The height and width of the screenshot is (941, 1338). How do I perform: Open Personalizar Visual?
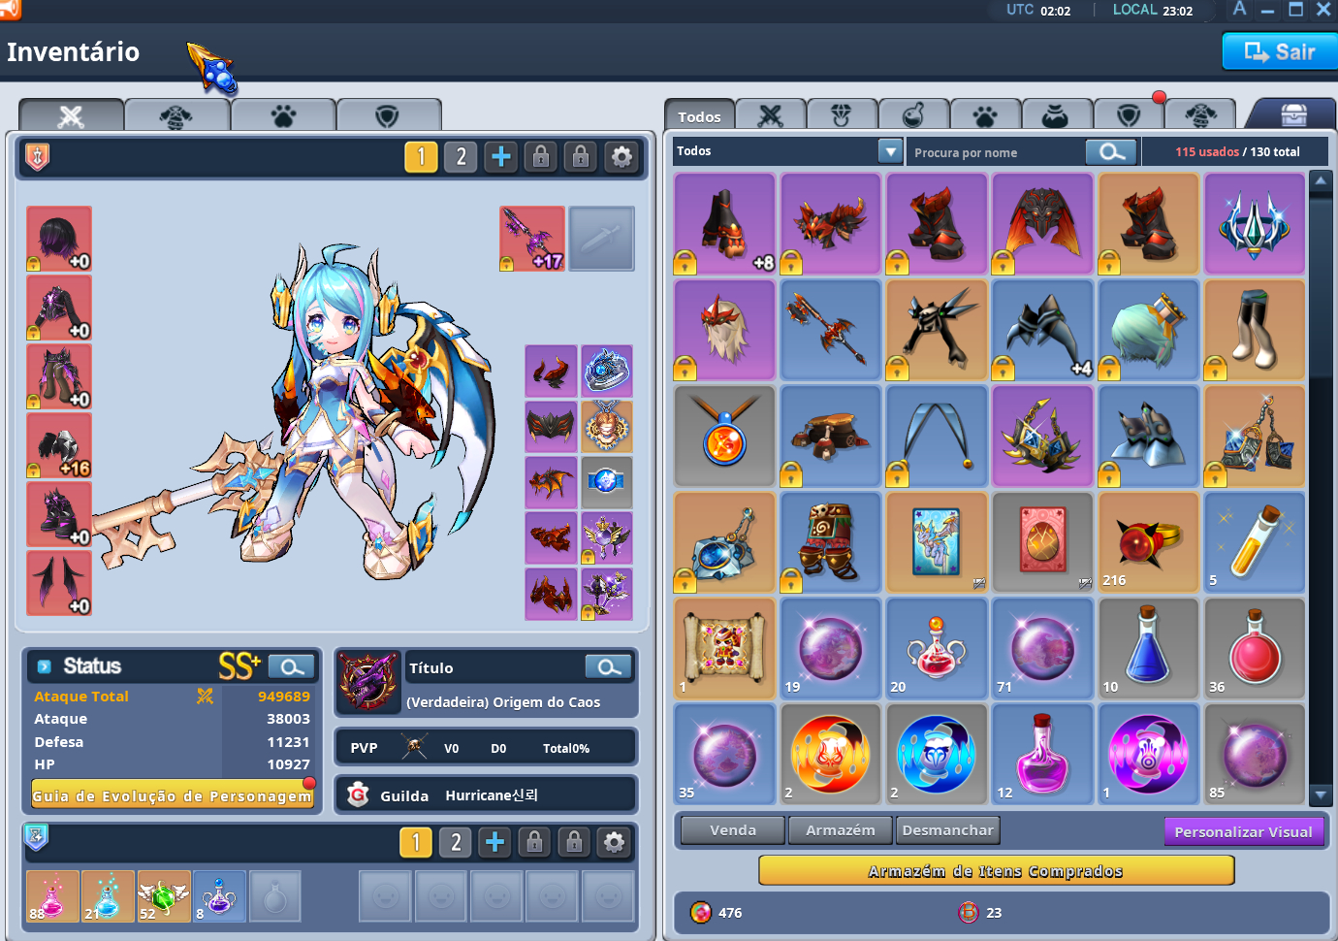[x=1243, y=831]
